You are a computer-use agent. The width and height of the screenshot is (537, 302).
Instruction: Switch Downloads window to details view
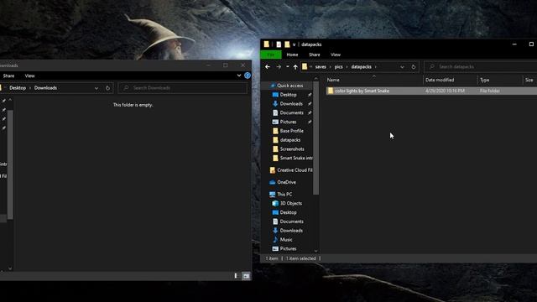coord(237,276)
